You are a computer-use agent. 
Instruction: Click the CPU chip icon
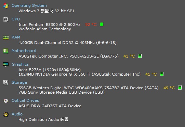tap(6, 19)
